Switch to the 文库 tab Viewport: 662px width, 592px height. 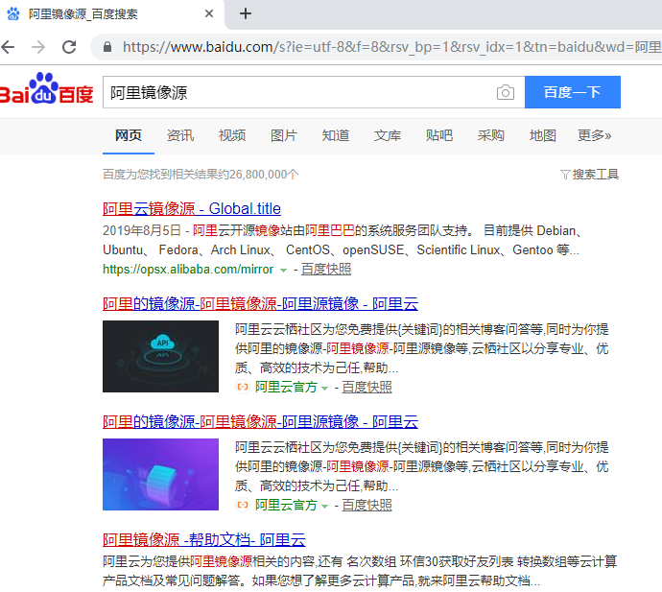pyautogui.click(x=388, y=135)
